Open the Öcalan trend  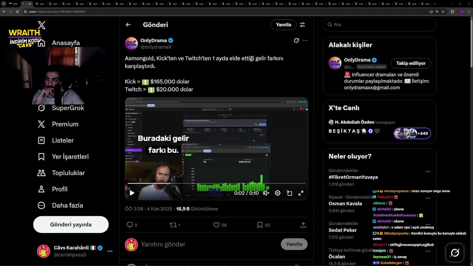[x=337, y=257]
